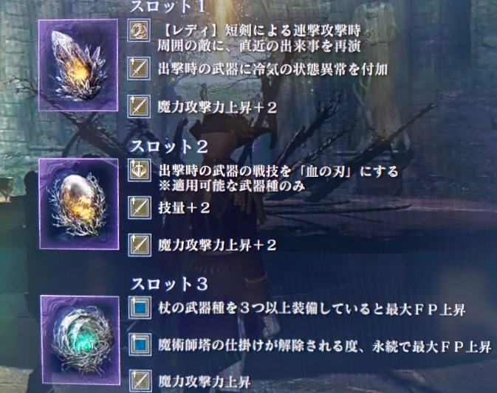The image size is (497, 393).
Task: Select the crystal relic thumbnail in Slot 1
Action: [78, 65]
